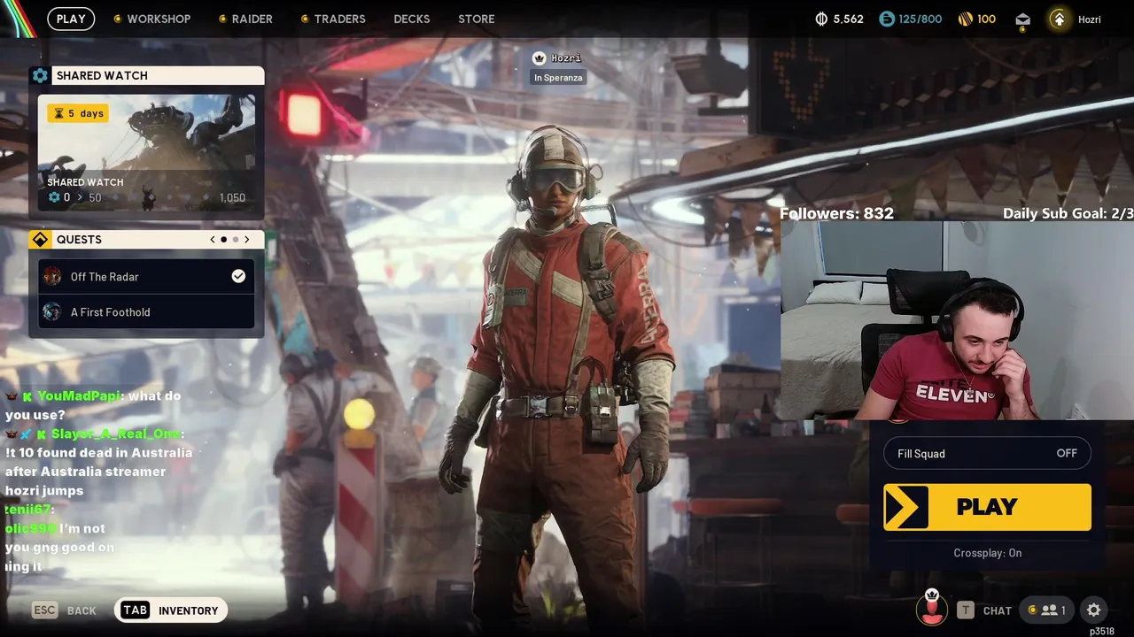1134x637 pixels.
Task: Click the A First Foothold quest portrait icon
Action: [52, 311]
